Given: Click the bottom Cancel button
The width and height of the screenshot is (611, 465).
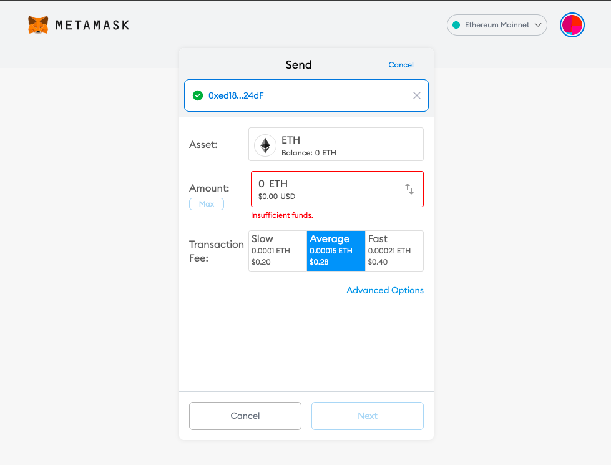Looking at the screenshot, I should [x=245, y=416].
